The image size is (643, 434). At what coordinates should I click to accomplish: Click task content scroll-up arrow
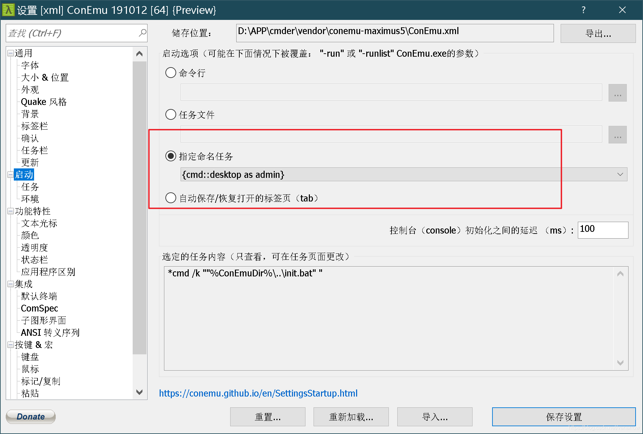(620, 274)
